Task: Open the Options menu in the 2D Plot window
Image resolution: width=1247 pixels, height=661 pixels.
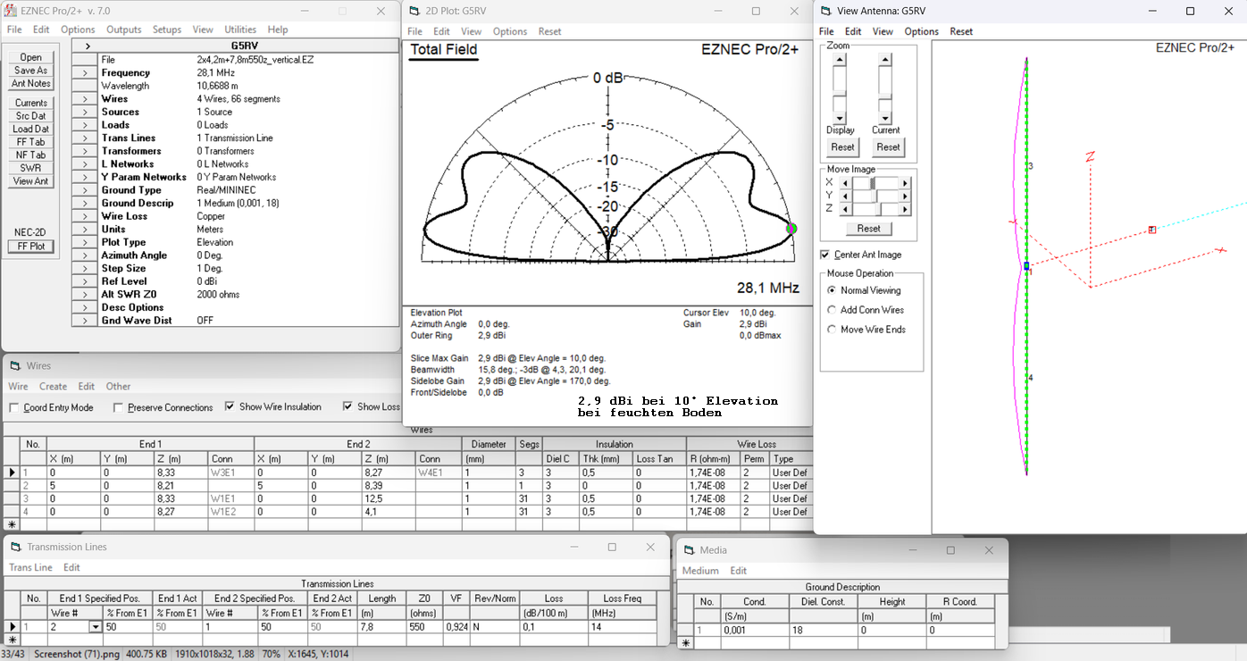Action: click(510, 31)
